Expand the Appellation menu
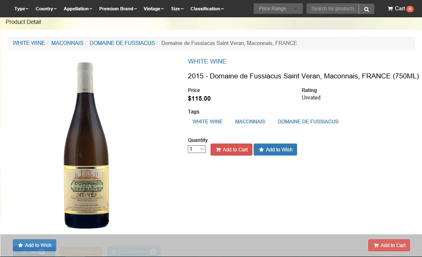Image resolution: width=422 pixels, height=257 pixels. tap(78, 9)
